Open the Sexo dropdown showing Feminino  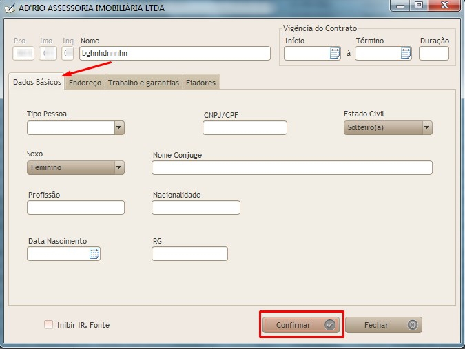coord(76,167)
